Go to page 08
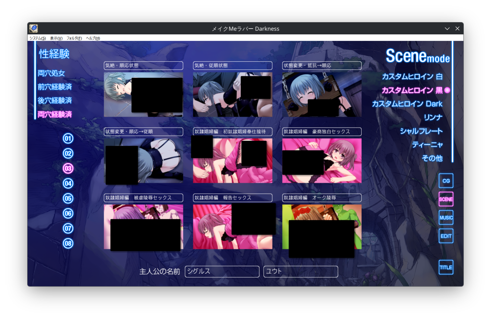491x319 pixels. [68, 243]
